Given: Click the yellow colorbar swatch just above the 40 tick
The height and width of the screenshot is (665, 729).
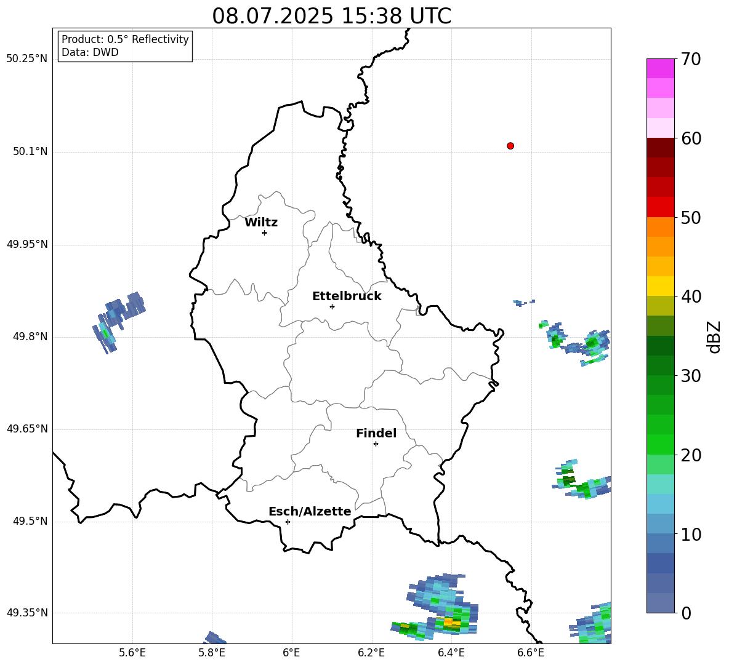Looking at the screenshot, I should tap(660, 286).
